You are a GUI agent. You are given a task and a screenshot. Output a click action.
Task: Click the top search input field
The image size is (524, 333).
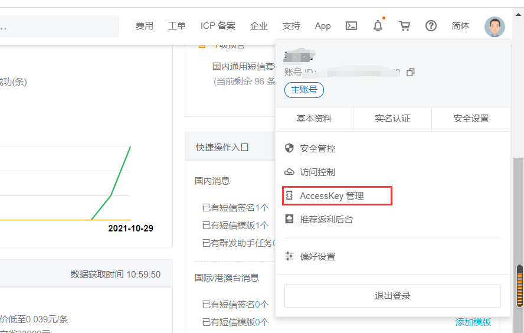coord(60,26)
